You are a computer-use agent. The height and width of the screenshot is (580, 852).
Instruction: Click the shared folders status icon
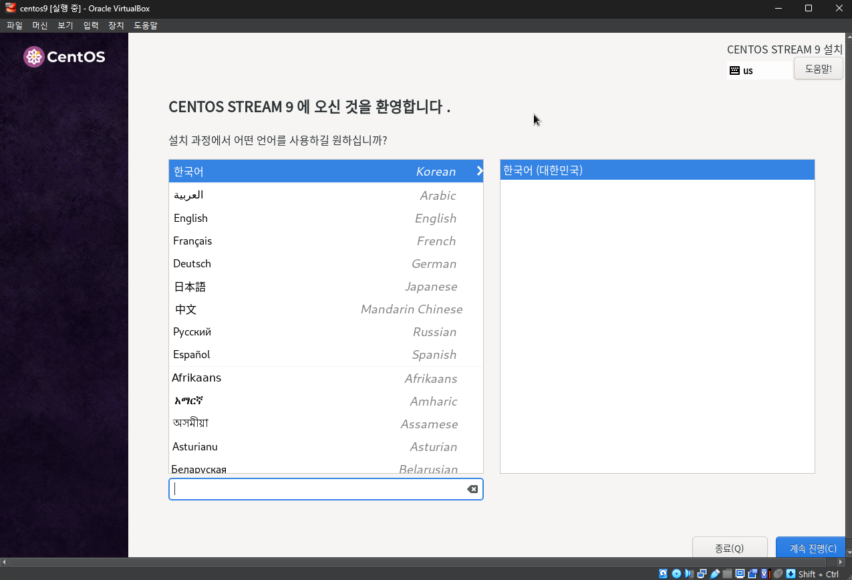click(727, 573)
